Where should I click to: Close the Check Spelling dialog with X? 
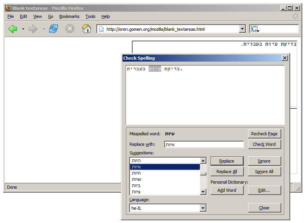pos(285,58)
